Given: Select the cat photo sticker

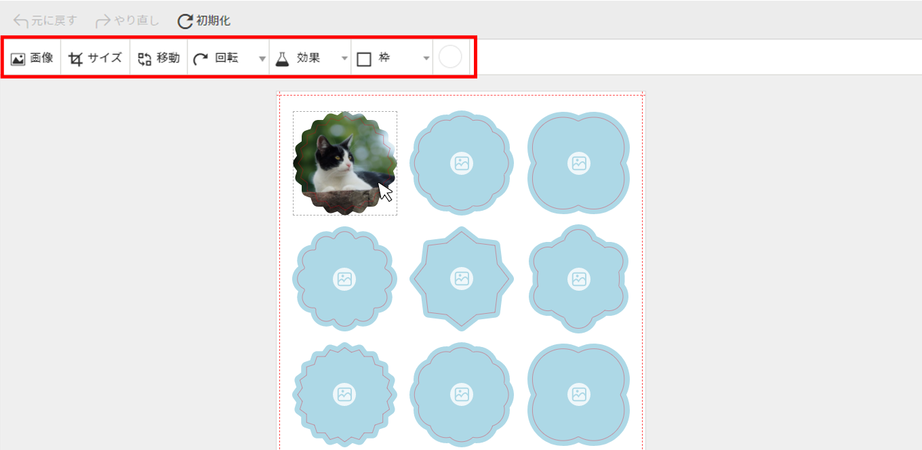Looking at the screenshot, I should (x=345, y=163).
